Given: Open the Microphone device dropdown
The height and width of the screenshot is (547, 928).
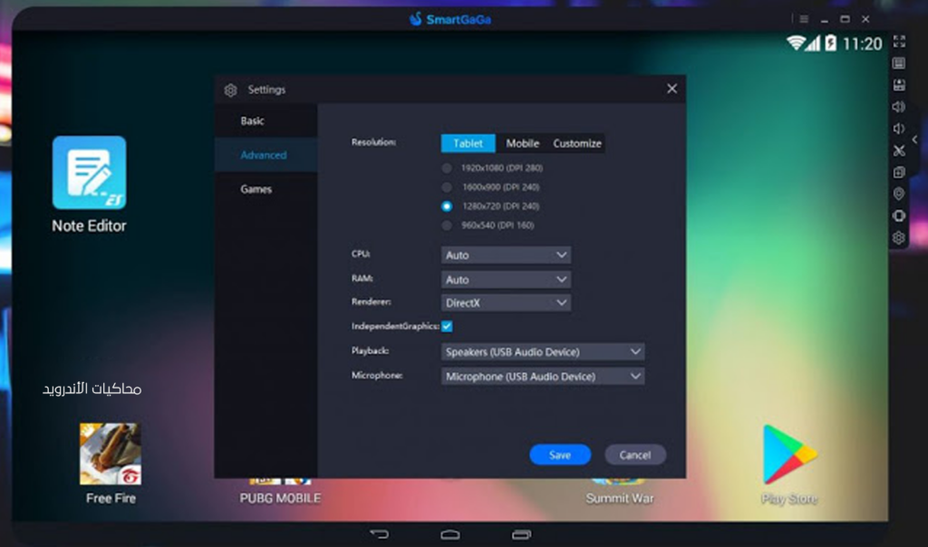Looking at the screenshot, I should [x=543, y=376].
